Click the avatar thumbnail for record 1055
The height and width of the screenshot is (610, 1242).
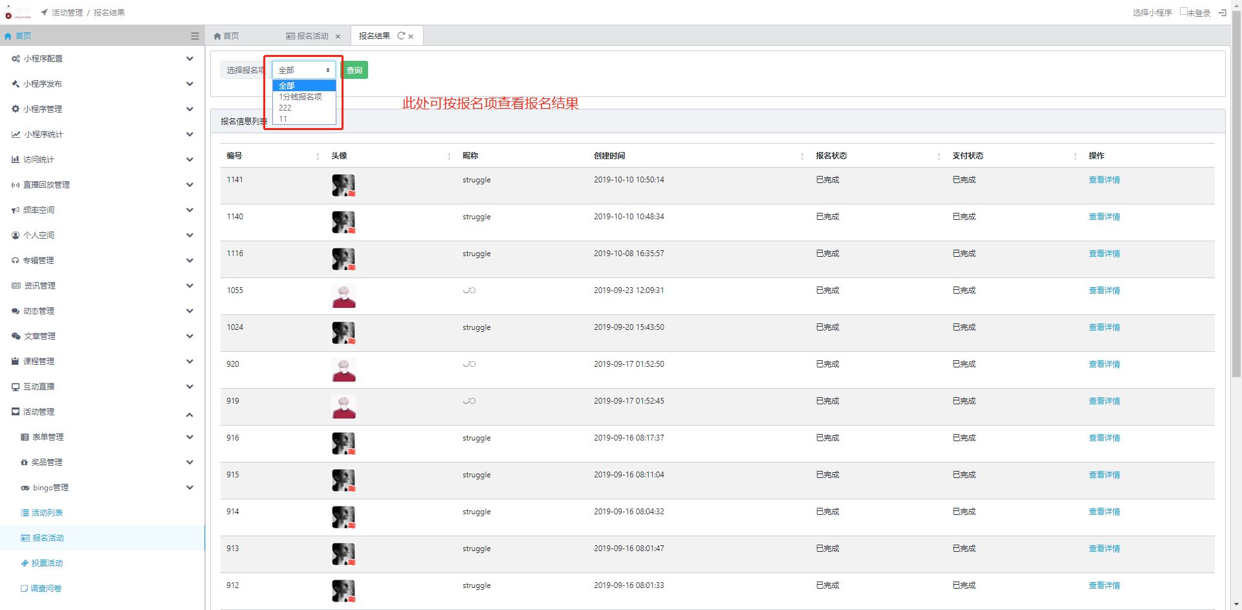pyautogui.click(x=343, y=296)
